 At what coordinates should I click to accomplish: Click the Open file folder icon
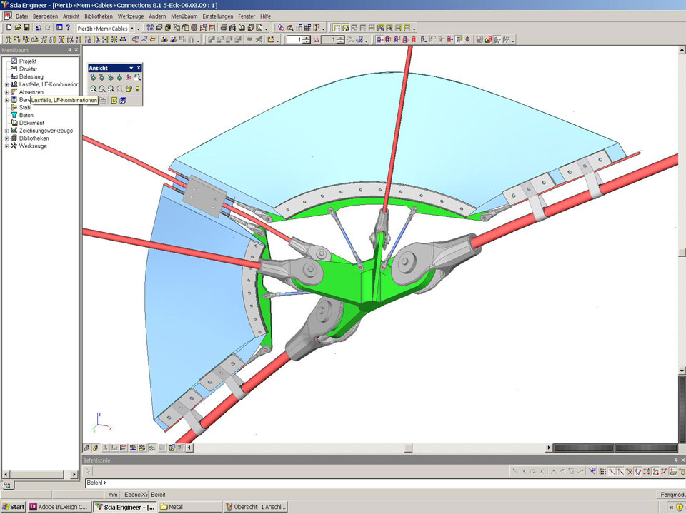point(17,28)
